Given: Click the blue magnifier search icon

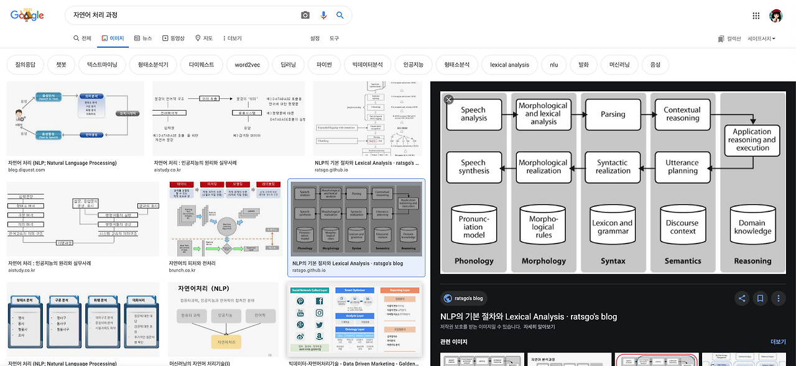Looking at the screenshot, I should pos(340,15).
